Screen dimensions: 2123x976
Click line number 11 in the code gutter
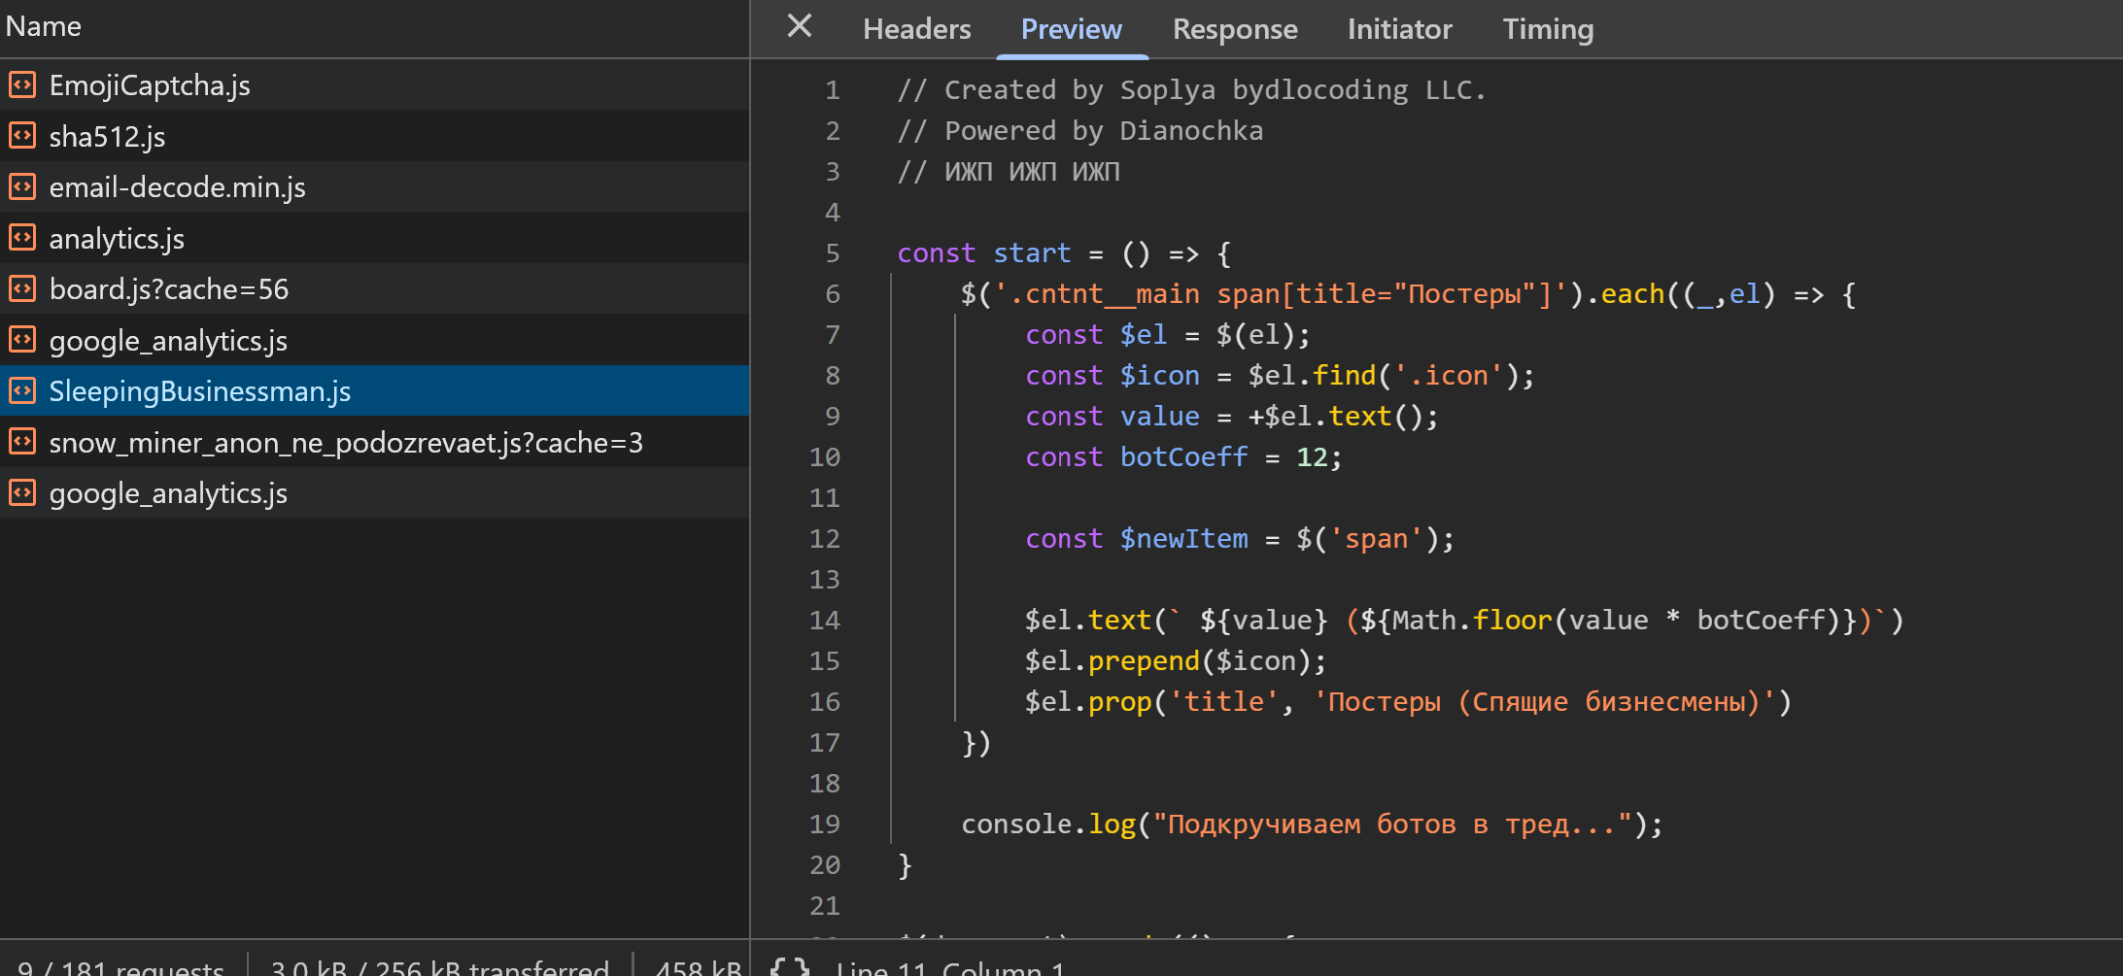point(824,498)
